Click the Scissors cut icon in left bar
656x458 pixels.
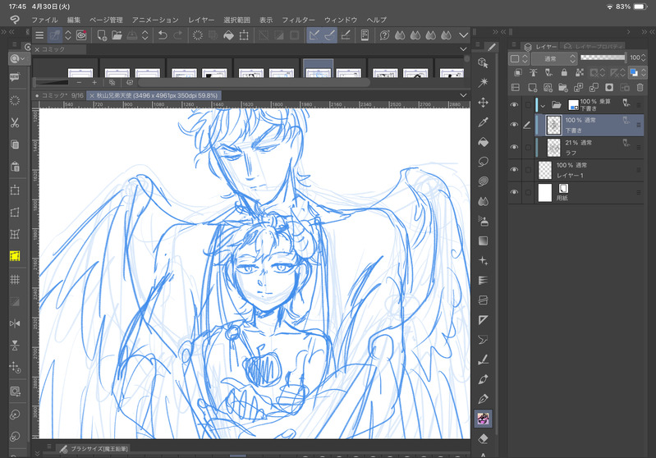[x=15, y=122]
